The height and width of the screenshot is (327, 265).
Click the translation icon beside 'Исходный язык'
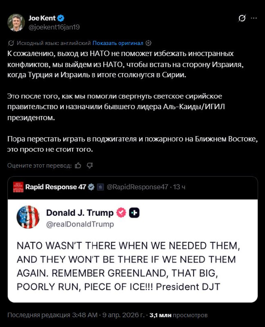click(11, 43)
